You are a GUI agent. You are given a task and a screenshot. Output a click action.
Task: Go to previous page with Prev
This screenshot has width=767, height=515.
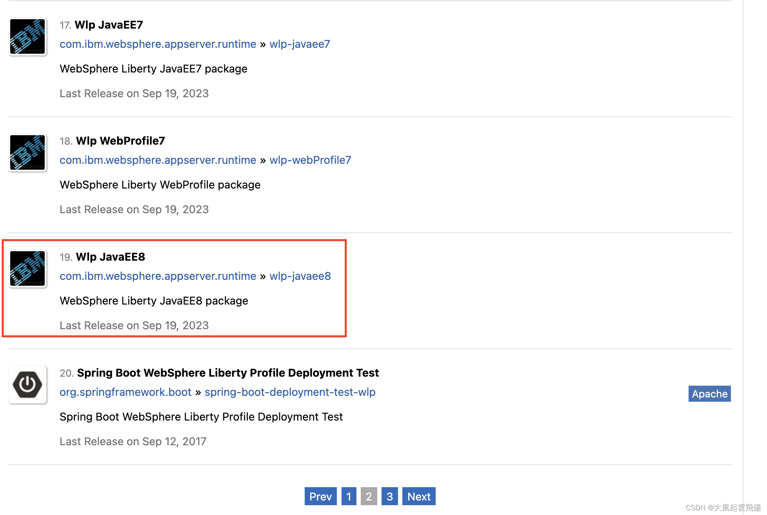(320, 496)
